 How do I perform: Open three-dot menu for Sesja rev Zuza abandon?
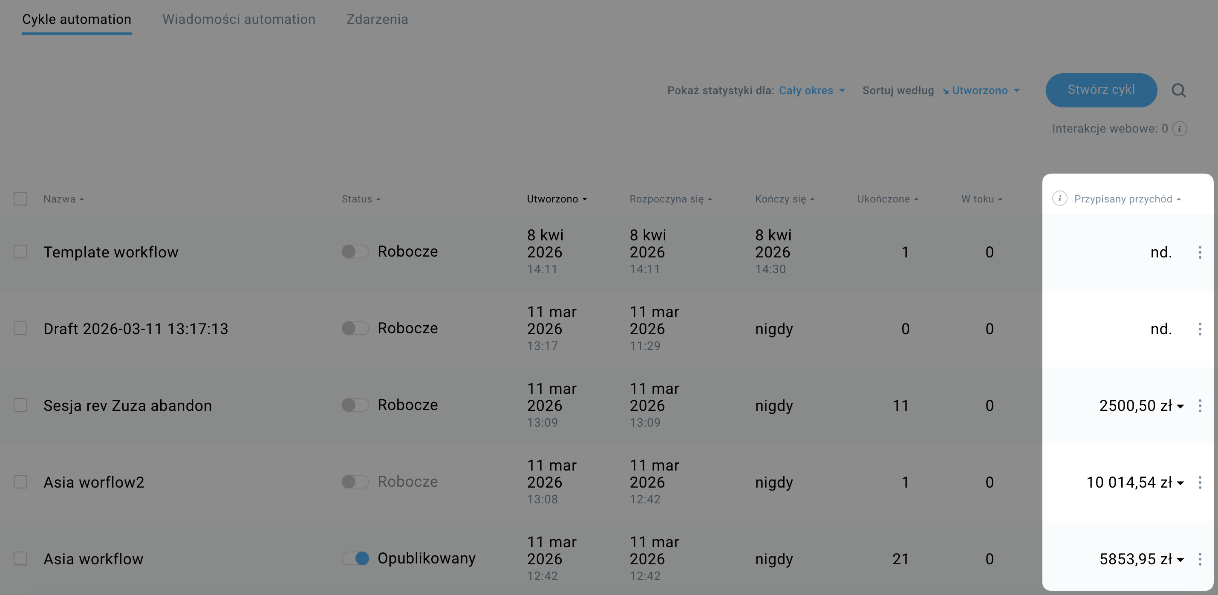1200,405
